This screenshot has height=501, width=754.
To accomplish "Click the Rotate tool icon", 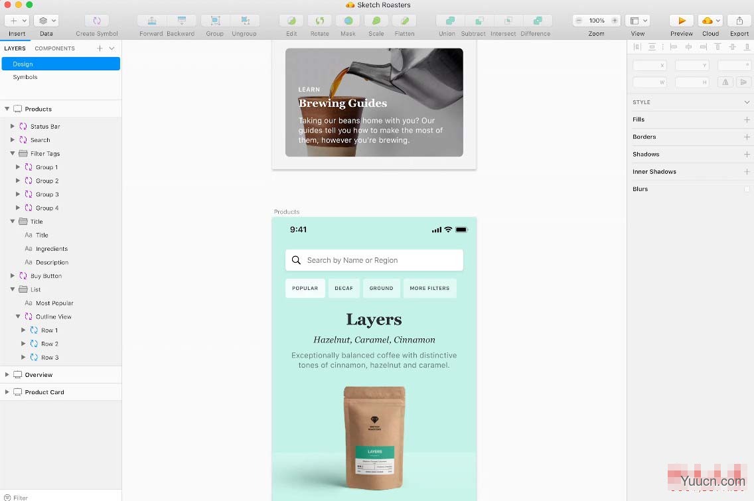I will click(319, 21).
